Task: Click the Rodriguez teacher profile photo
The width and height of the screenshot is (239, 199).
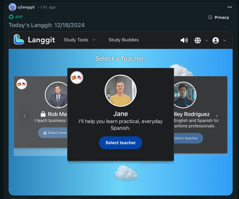Action: tap(185, 95)
